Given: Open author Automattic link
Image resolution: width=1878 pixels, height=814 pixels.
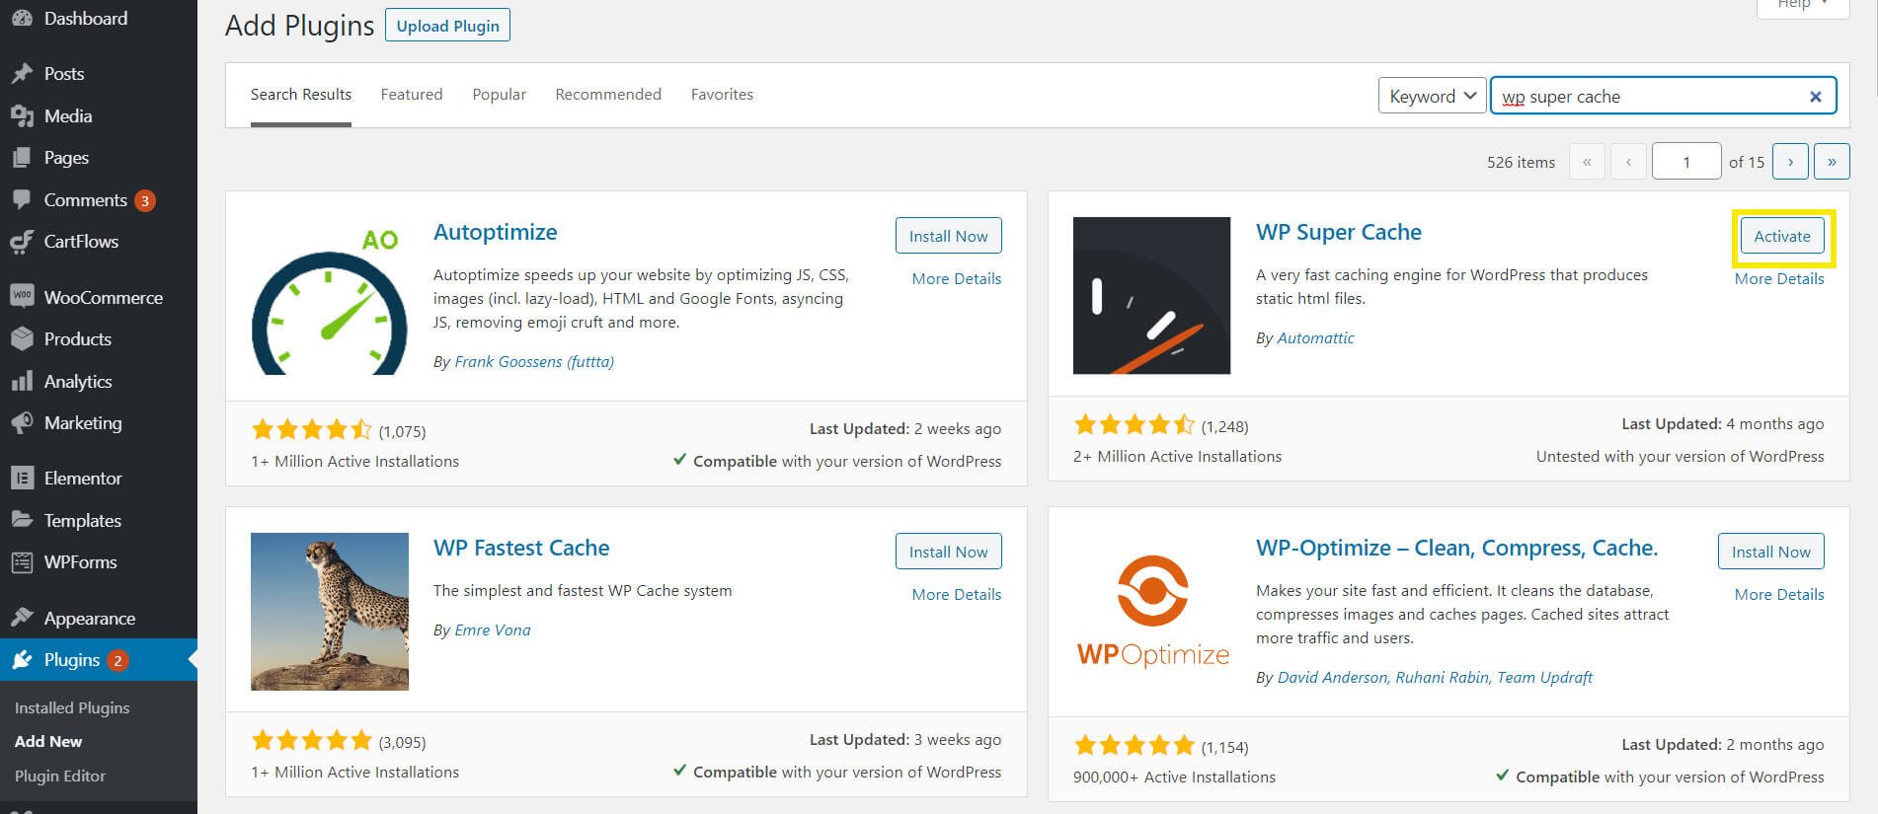Looking at the screenshot, I should (x=1315, y=338).
